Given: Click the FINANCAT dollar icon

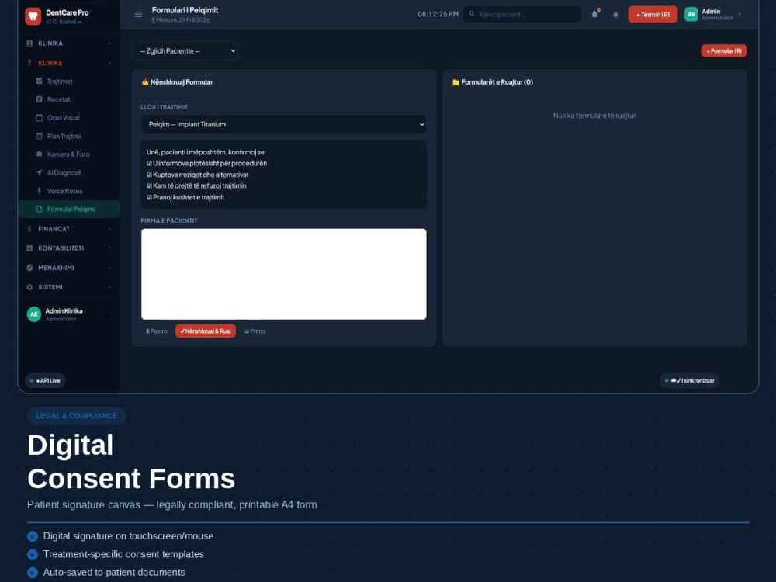Looking at the screenshot, I should 29,229.
